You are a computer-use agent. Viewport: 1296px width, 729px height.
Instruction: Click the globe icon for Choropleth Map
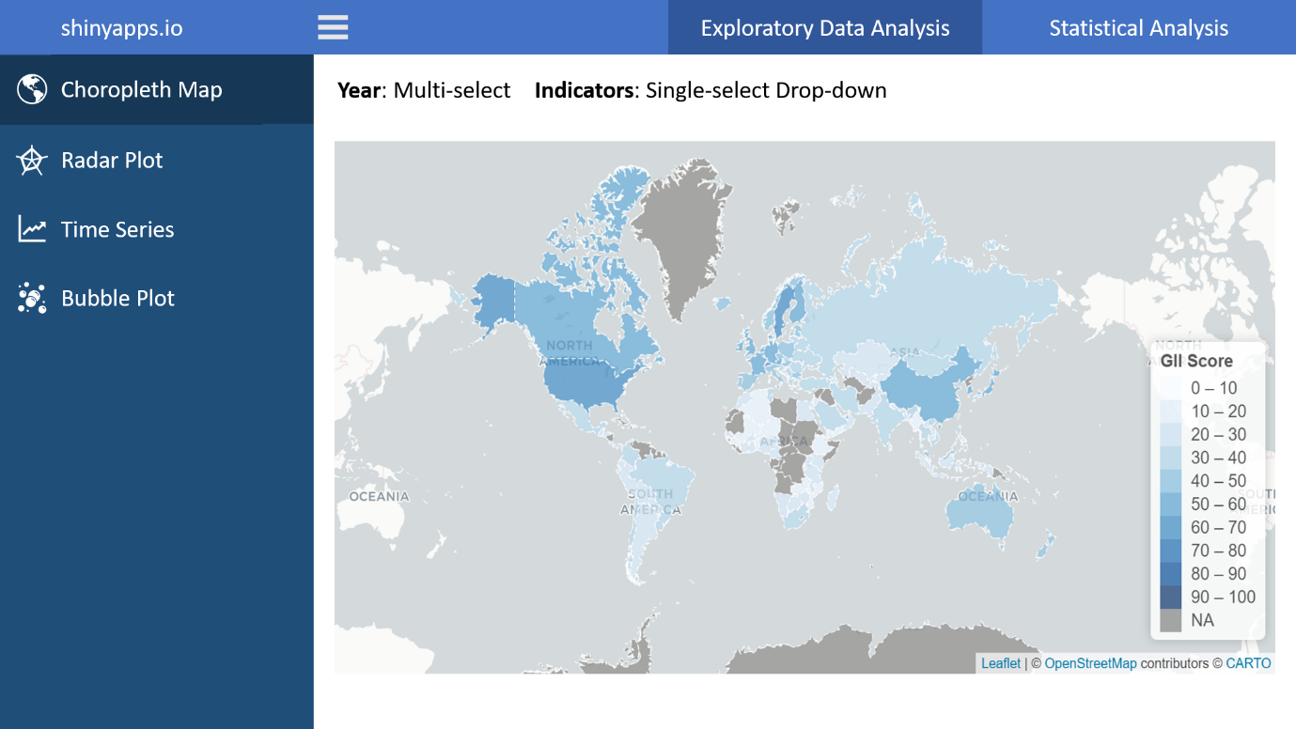32,89
